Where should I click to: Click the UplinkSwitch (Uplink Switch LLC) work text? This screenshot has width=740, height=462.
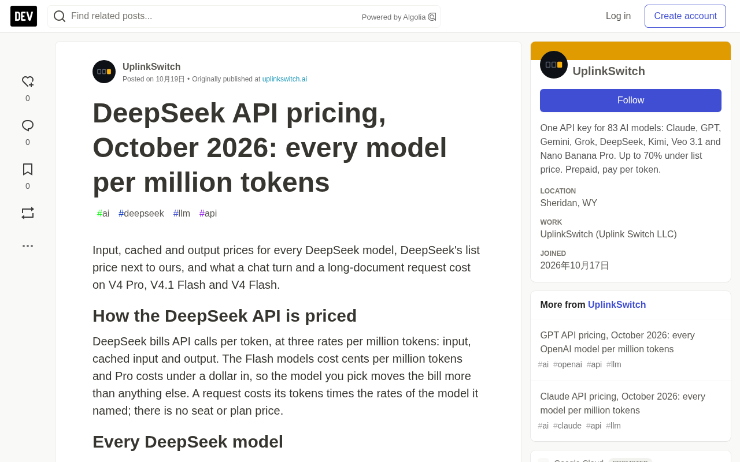pyautogui.click(x=608, y=234)
